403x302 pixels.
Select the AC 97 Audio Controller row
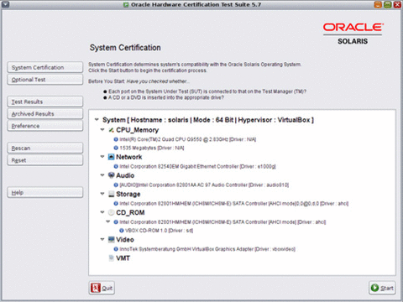coord(204,185)
